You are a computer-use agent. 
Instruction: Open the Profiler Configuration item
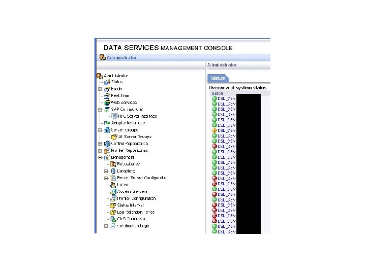coord(136,198)
